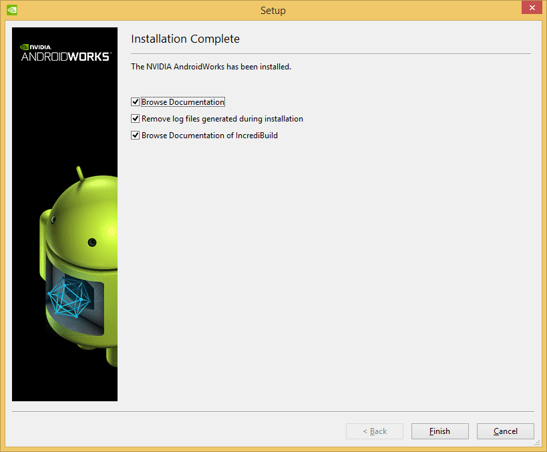Click the Cancel button

pos(505,431)
